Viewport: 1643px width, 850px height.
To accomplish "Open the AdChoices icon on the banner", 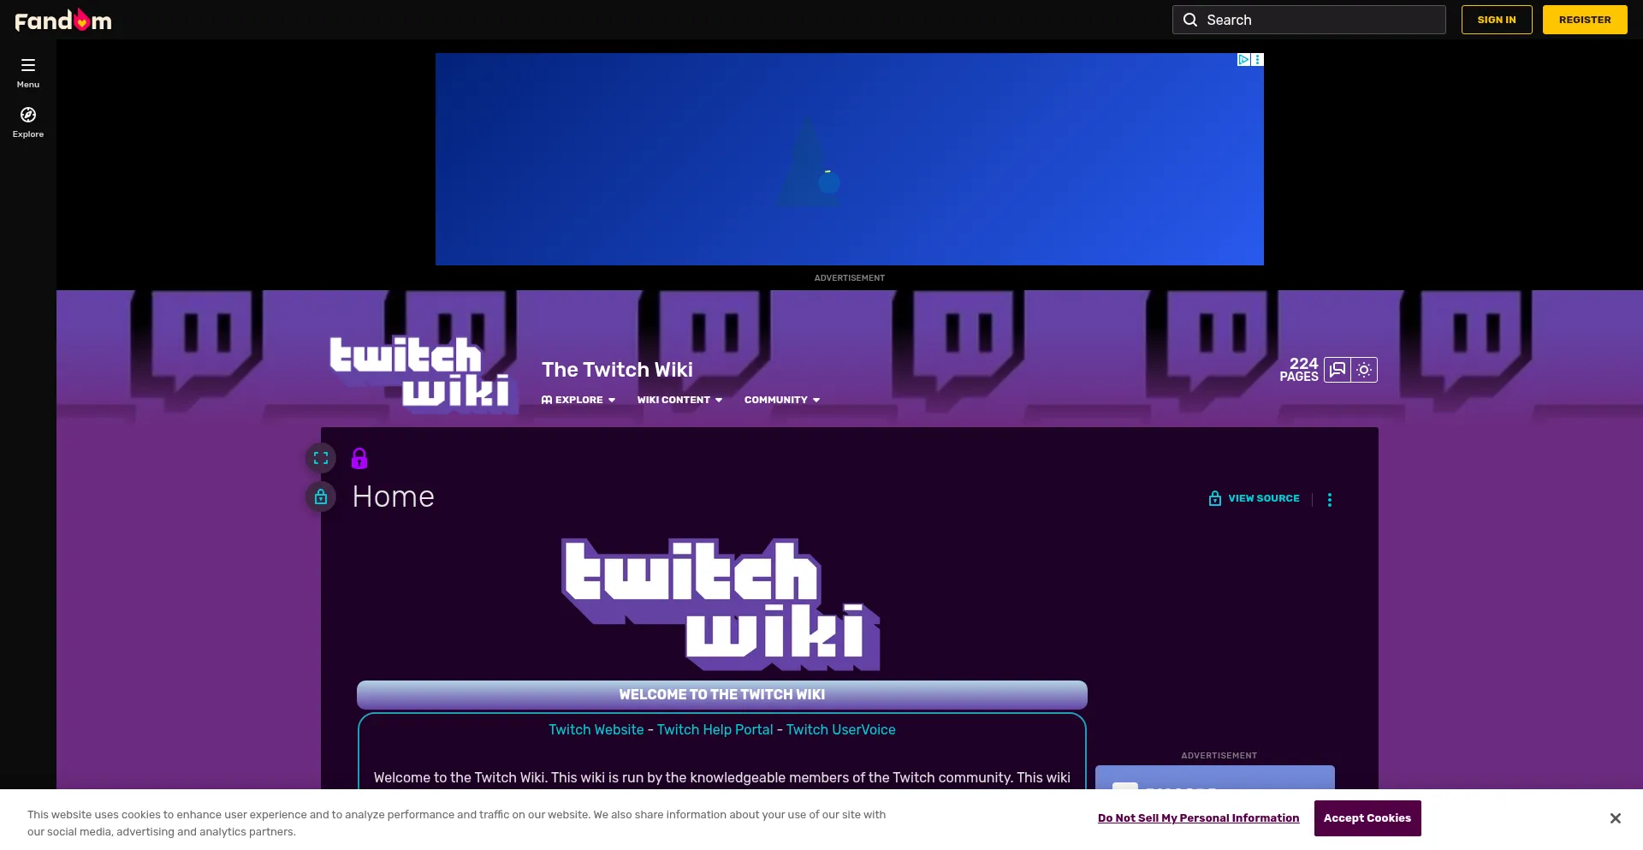I will click(x=1243, y=60).
